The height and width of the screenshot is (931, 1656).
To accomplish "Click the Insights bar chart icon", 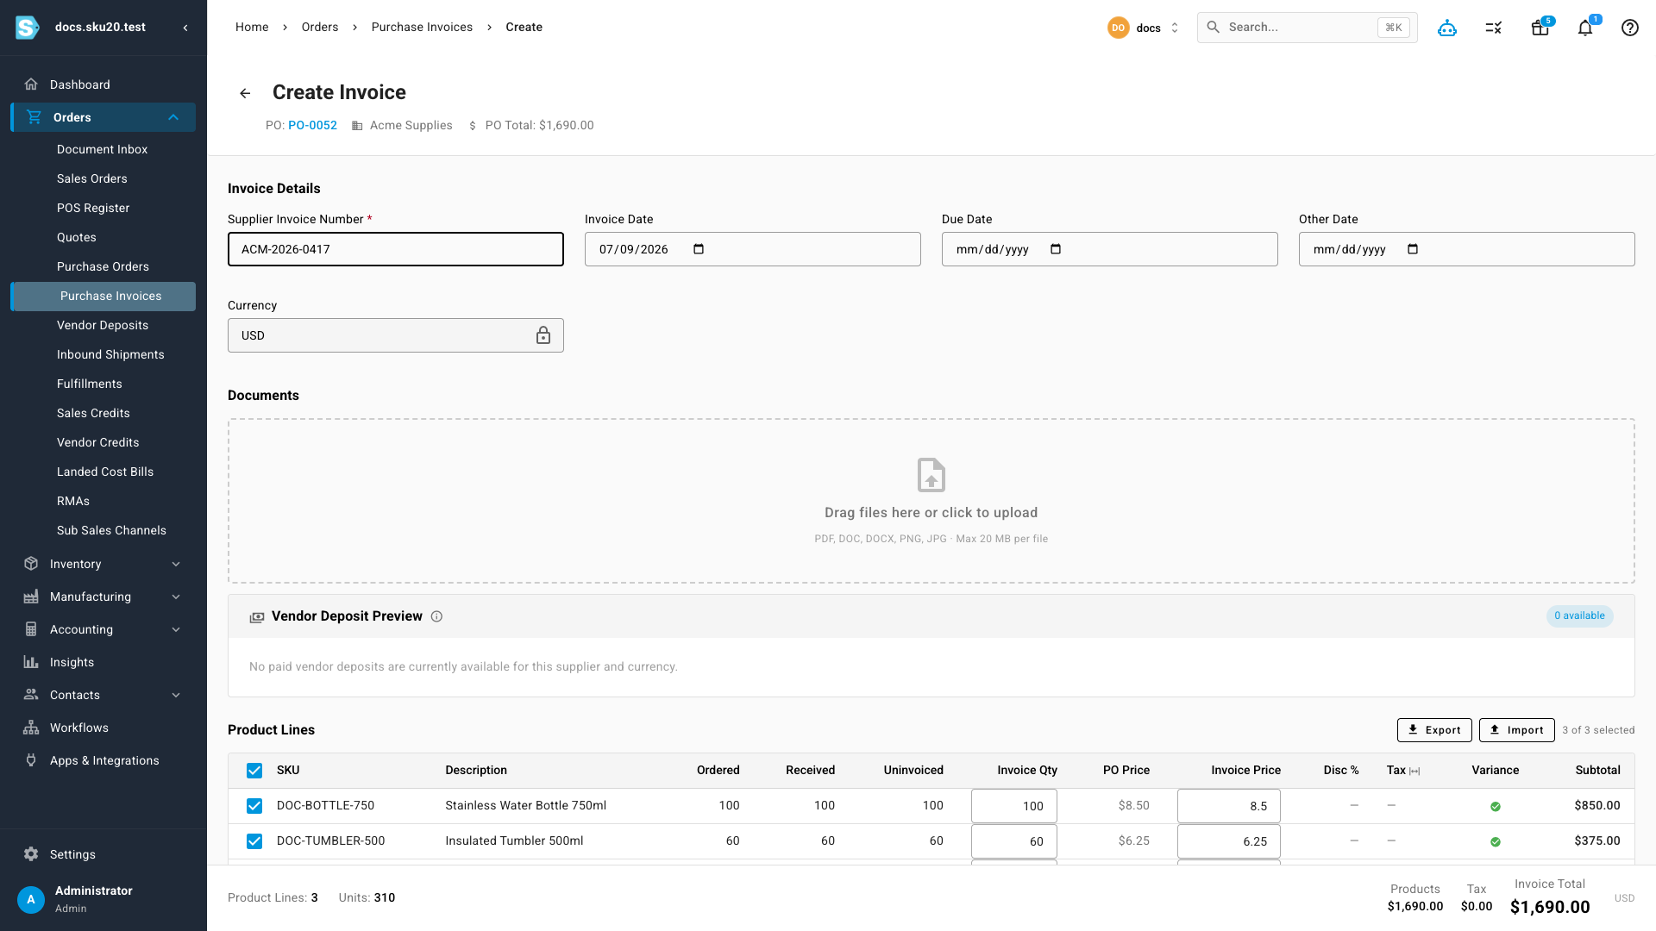I will [31, 662].
